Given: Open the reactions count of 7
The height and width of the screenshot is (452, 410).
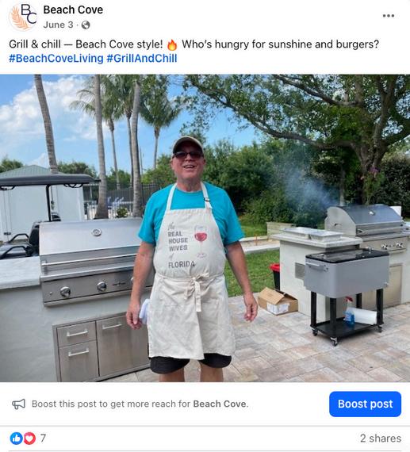Looking at the screenshot, I should pyautogui.click(x=43, y=439).
